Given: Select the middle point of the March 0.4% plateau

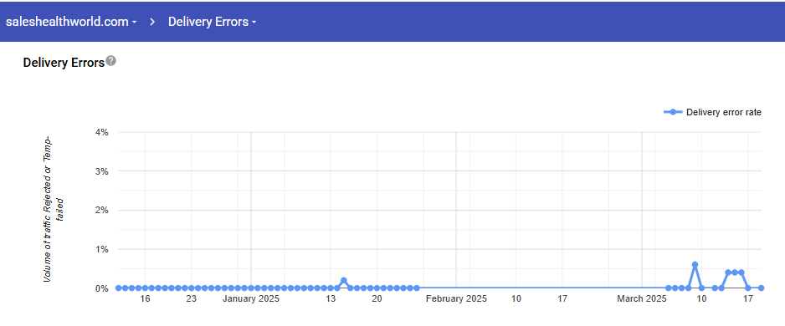Looking at the screenshot, I should [735, 273].
